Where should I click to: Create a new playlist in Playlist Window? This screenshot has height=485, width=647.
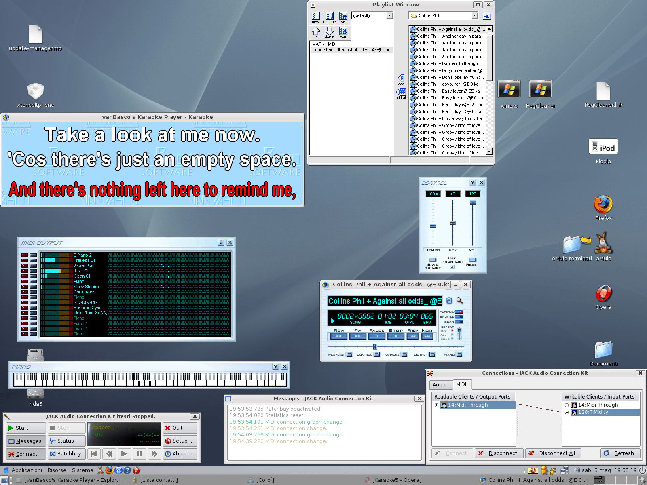coord(315,16)
